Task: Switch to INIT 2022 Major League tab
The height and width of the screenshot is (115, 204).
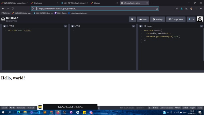Action: click(x=15, y=3)
